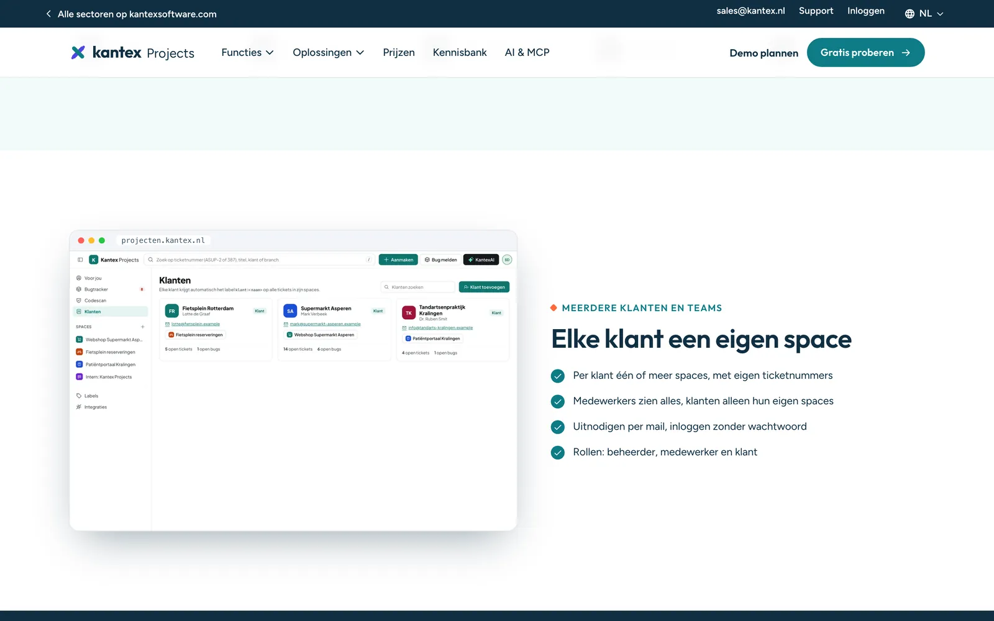
Task: Click the Klant toevoegen button
Action: (x=484, y=287)
